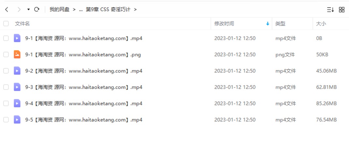
Task: Click the 9-1 png image icon
Action: 17,54
